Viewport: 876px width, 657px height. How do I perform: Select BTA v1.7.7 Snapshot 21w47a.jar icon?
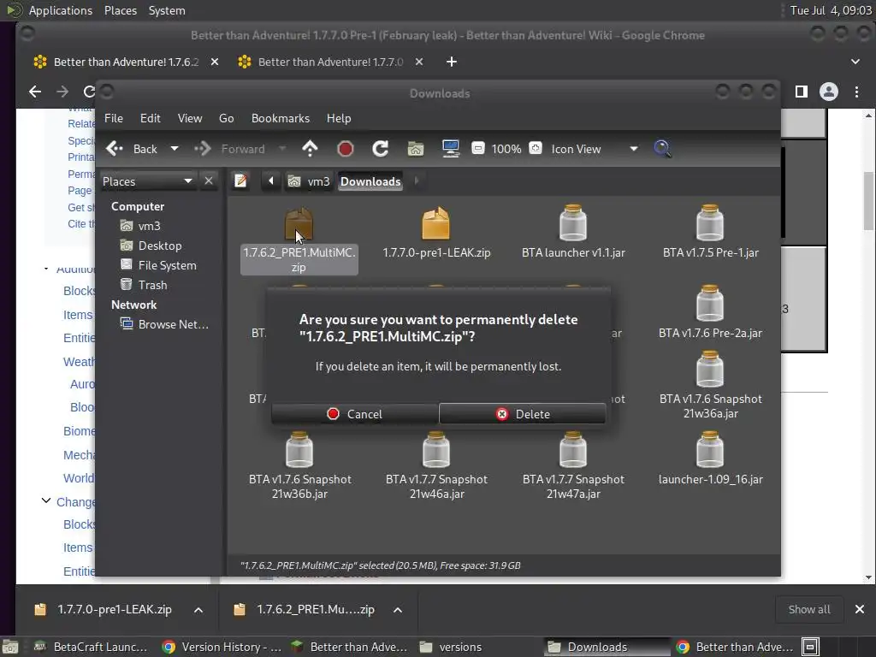click(573, 449)
